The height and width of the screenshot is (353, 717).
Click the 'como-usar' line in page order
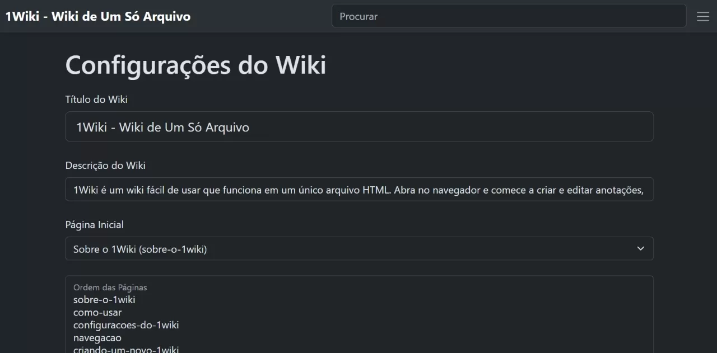click(x=97, y=312)
